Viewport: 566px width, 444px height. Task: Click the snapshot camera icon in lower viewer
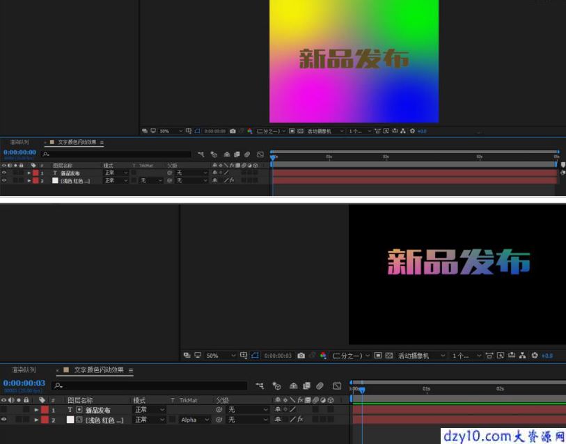click(x=301, y=356)
